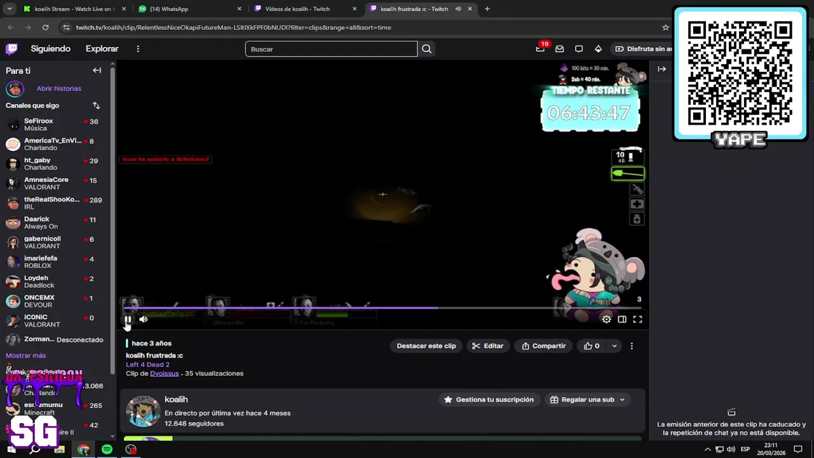Click Gestiona tu suscripción button
The height and width of the screenshot is (458, 814).
(x=488, y=399)
